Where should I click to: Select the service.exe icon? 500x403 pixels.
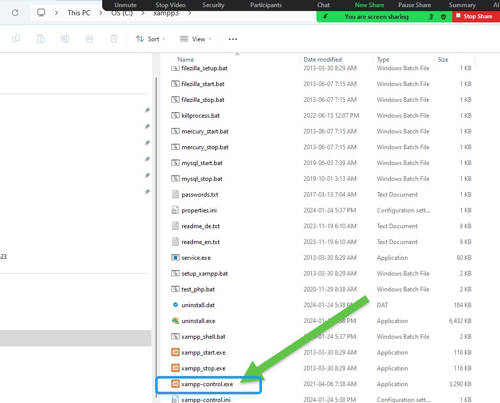(x=175, y=257)
